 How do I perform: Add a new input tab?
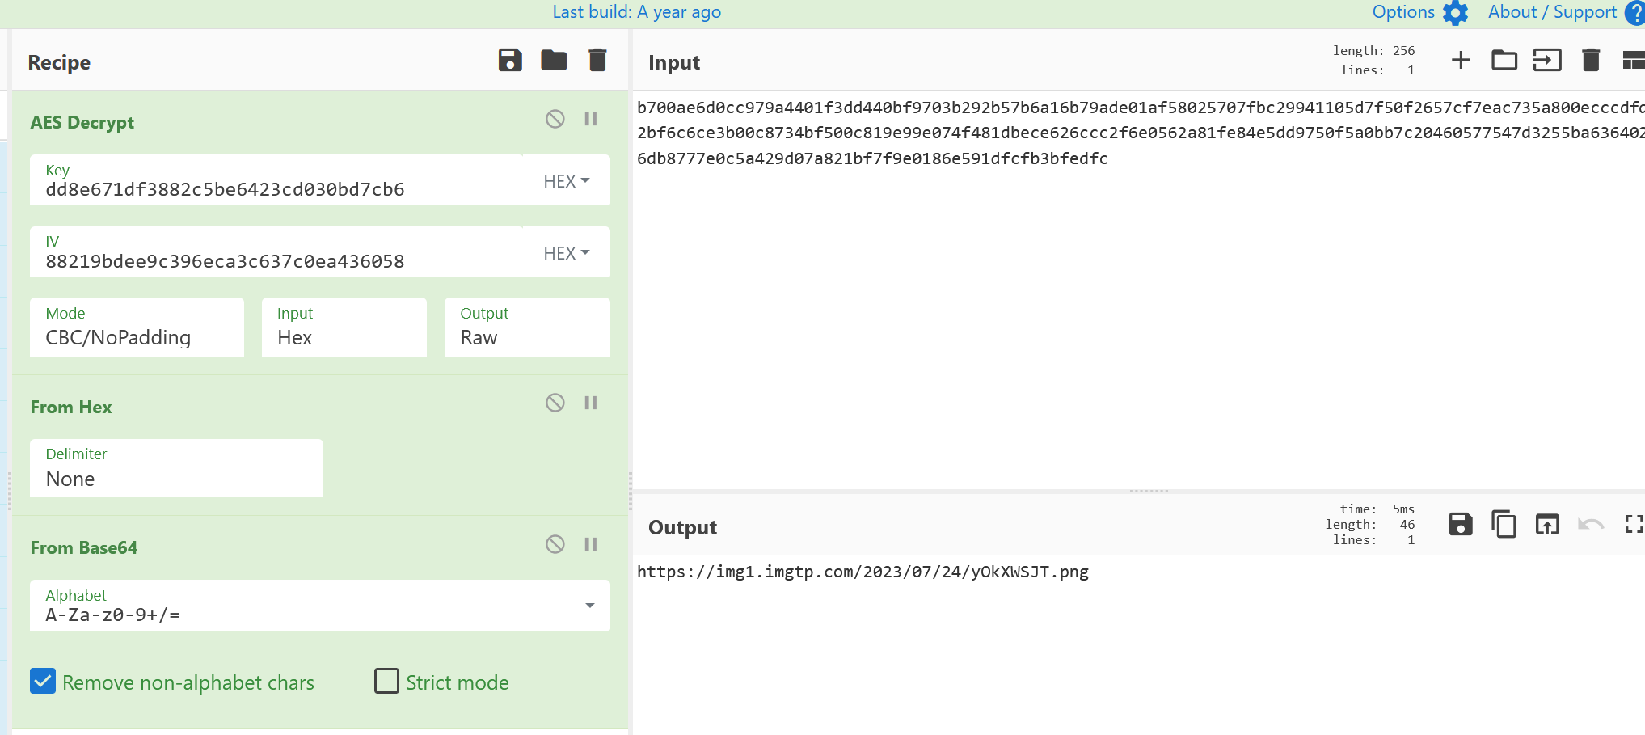pos(1461,61)
